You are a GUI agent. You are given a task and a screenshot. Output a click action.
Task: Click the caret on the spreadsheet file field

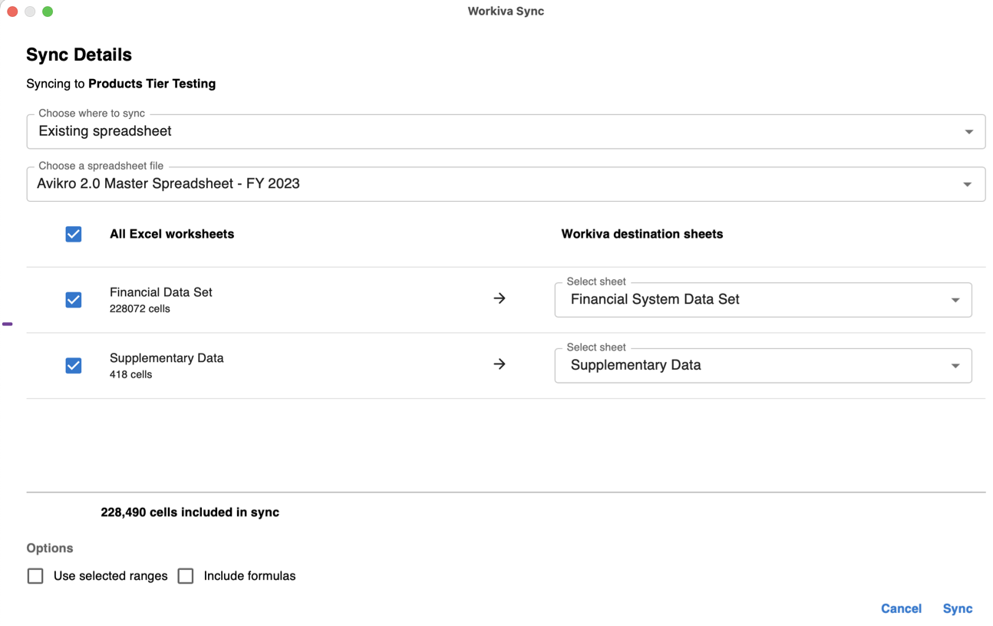[x=968, y=183]
